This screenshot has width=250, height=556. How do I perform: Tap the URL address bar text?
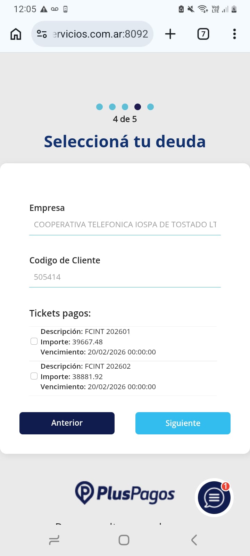100,34
